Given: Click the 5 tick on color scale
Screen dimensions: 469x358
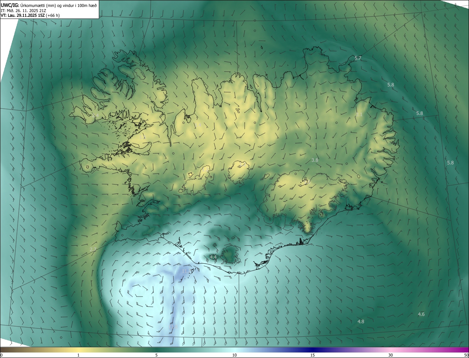Looking at the screenshot, I should [156, 355].
